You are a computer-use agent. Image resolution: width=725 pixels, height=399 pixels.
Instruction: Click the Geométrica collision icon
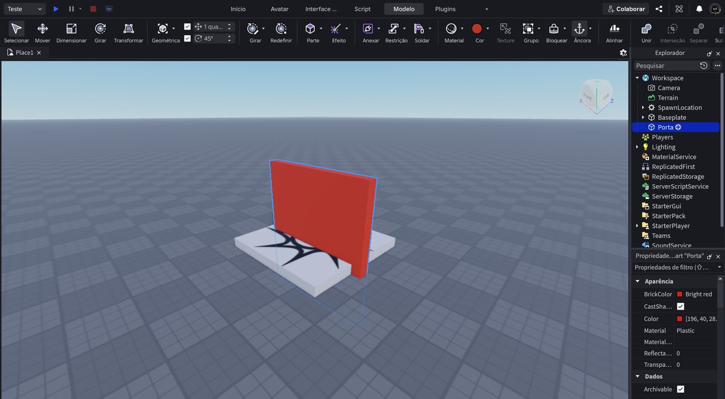tap(163, 29)
